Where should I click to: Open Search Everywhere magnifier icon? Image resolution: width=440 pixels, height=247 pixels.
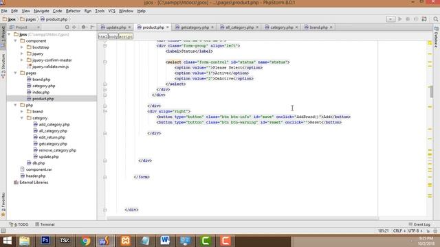tap(435, 19)
